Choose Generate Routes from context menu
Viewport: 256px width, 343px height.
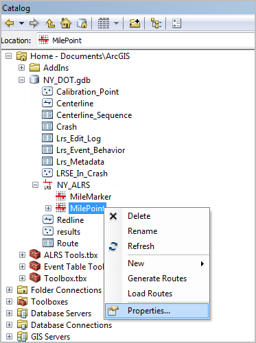157,279
